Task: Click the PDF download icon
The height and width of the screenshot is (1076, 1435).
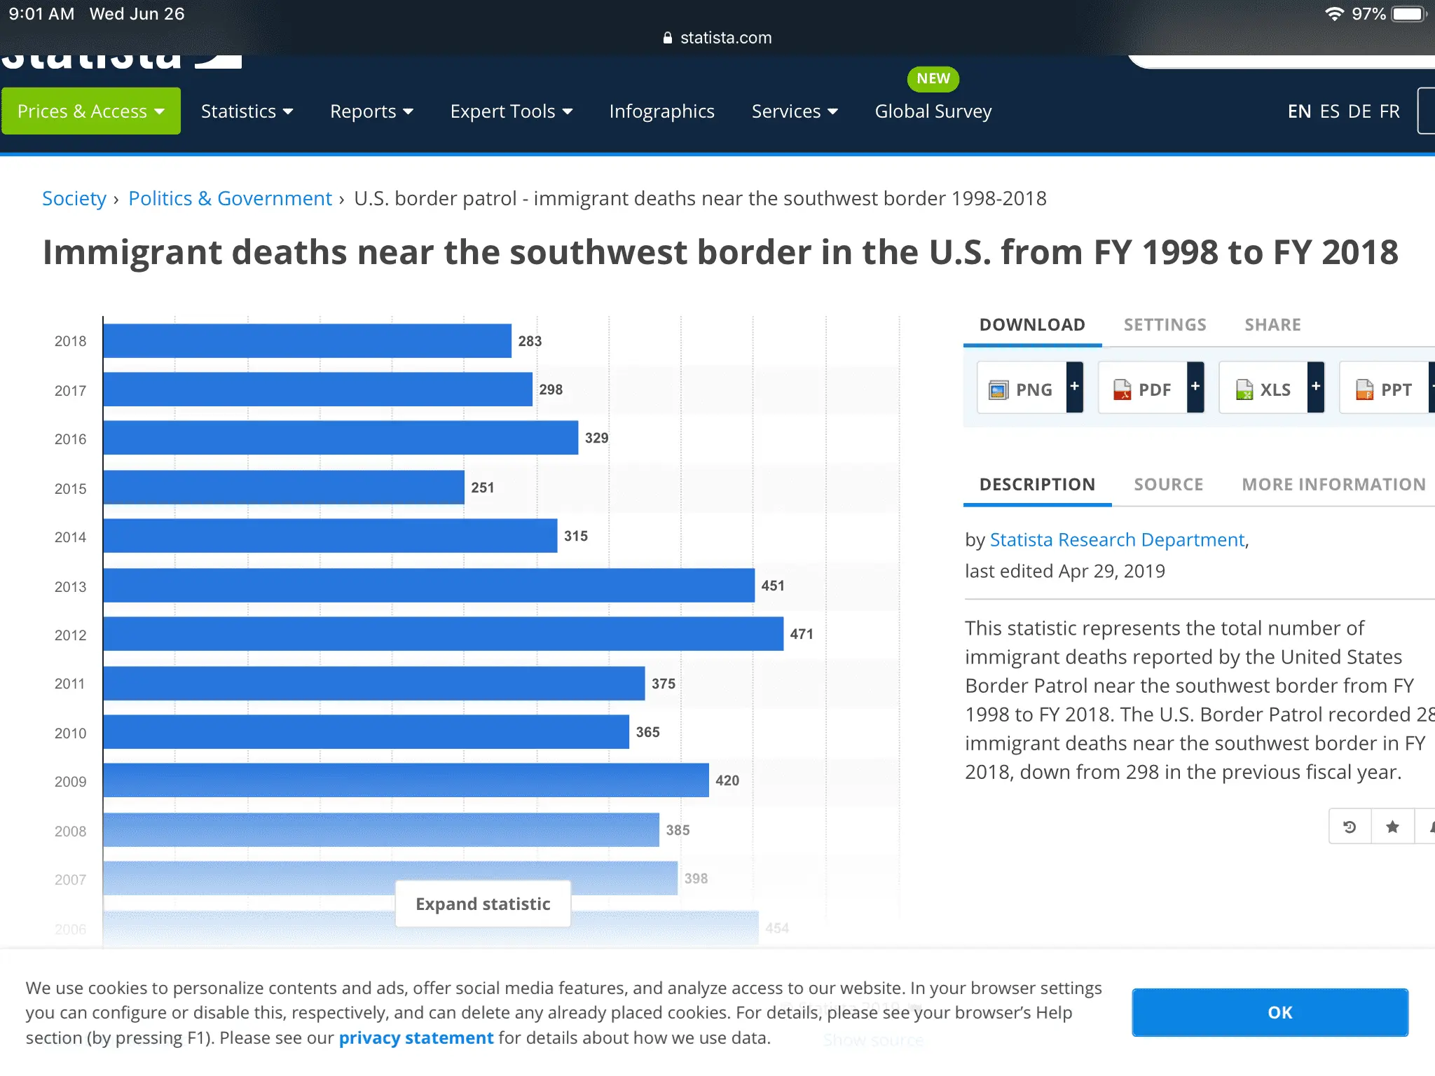Action: [1122, 389]
